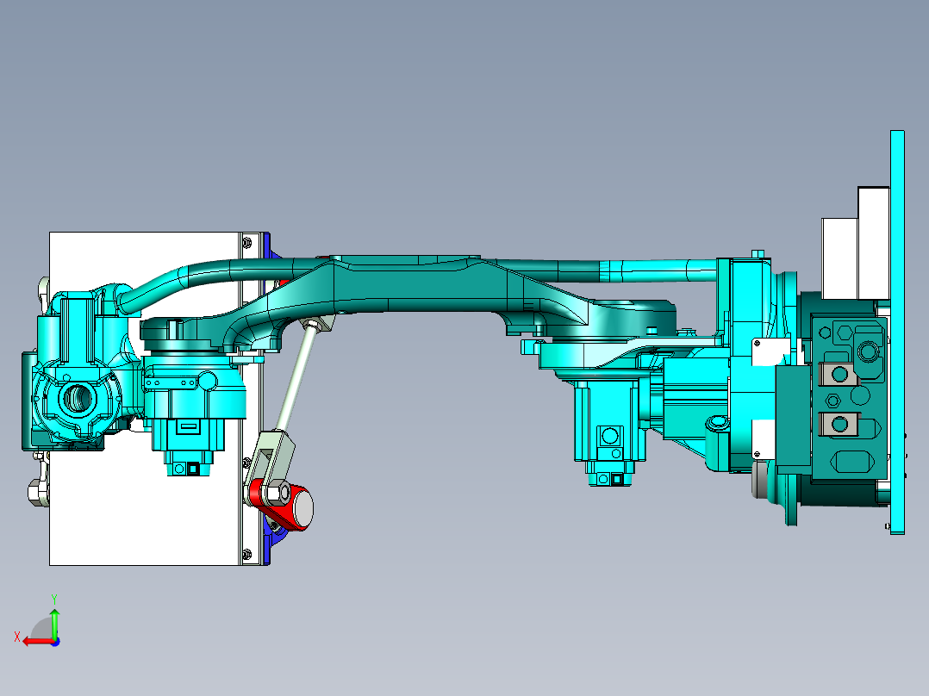Click the red X axis arrow of the triad

pos(37,642)
